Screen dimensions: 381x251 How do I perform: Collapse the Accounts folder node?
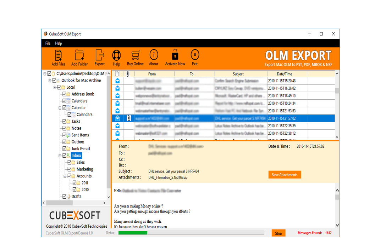pos(65,176)
